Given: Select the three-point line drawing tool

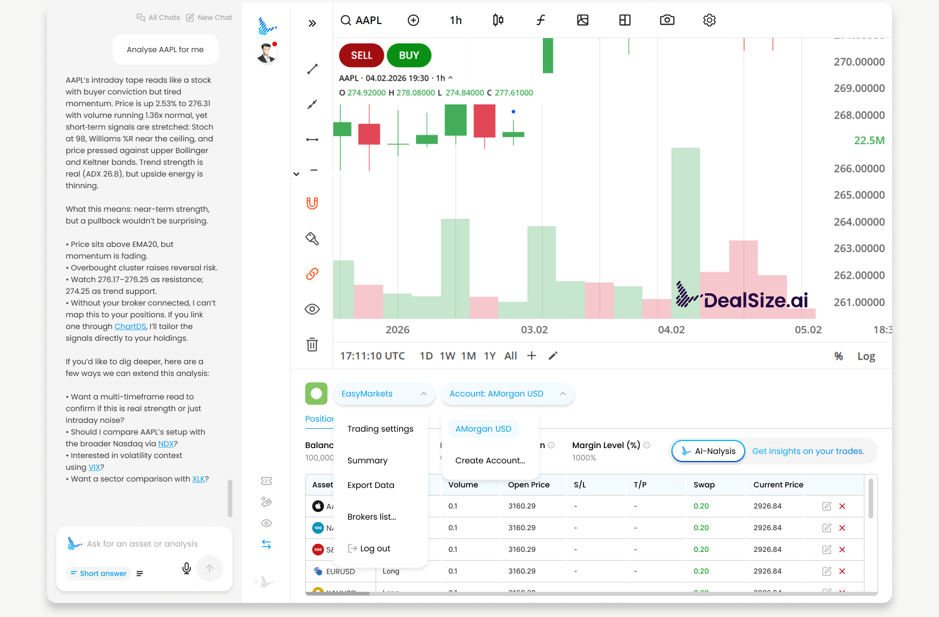Looking at the screenshot, I should [312, 104].
